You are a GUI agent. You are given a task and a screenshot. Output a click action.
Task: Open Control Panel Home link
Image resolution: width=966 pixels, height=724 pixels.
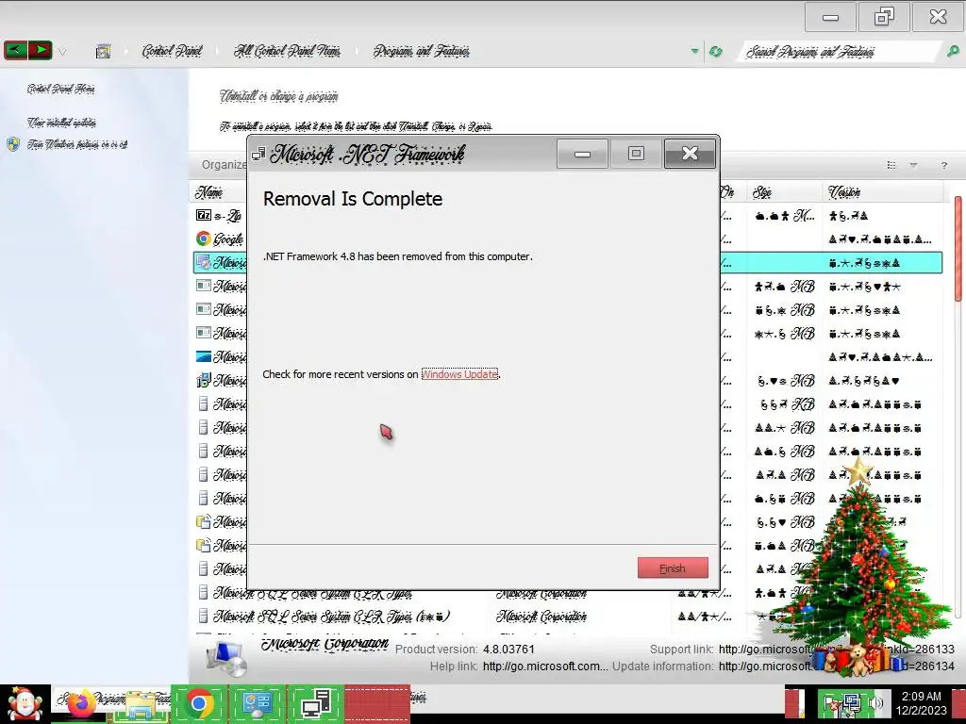click(x=60, y=90)
